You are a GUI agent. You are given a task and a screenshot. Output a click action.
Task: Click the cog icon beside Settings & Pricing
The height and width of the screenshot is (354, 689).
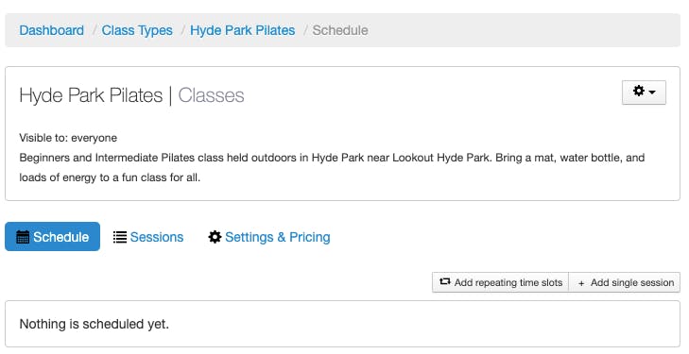215,237
